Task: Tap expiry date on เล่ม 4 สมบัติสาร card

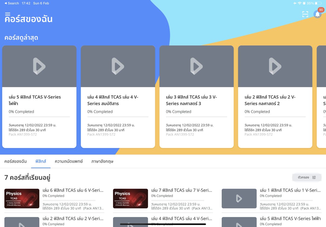Action: pos(111,125)
